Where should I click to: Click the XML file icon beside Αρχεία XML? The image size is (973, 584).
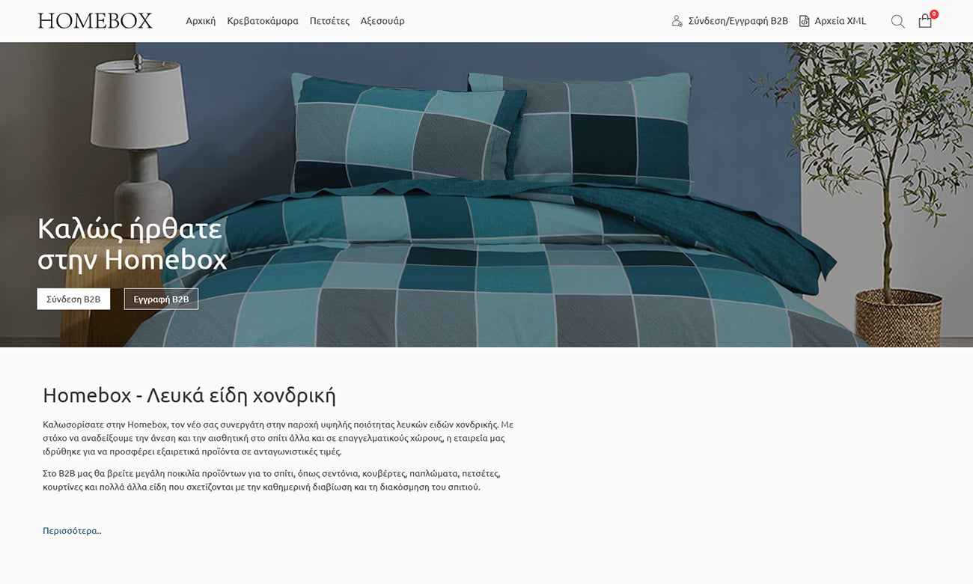(804, 21)
